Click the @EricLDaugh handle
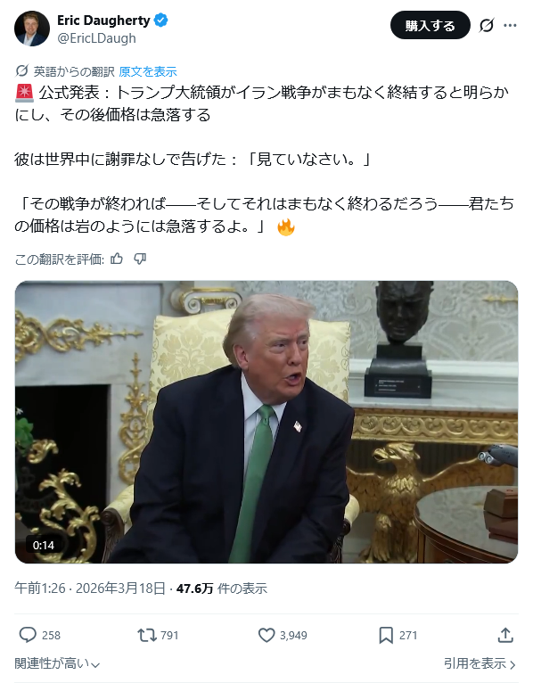The width and height of the screenshot is (533, 683). tap(96, 38)
